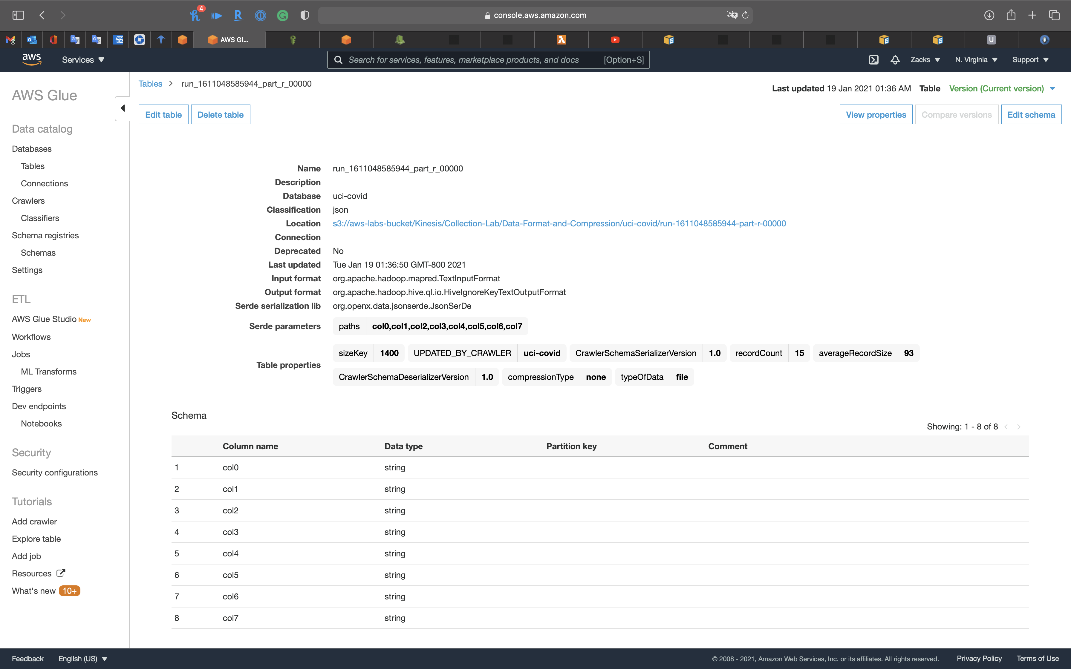Open the S3 location link
Viewport: 1071px width, 669px height.
pos(559,223)
